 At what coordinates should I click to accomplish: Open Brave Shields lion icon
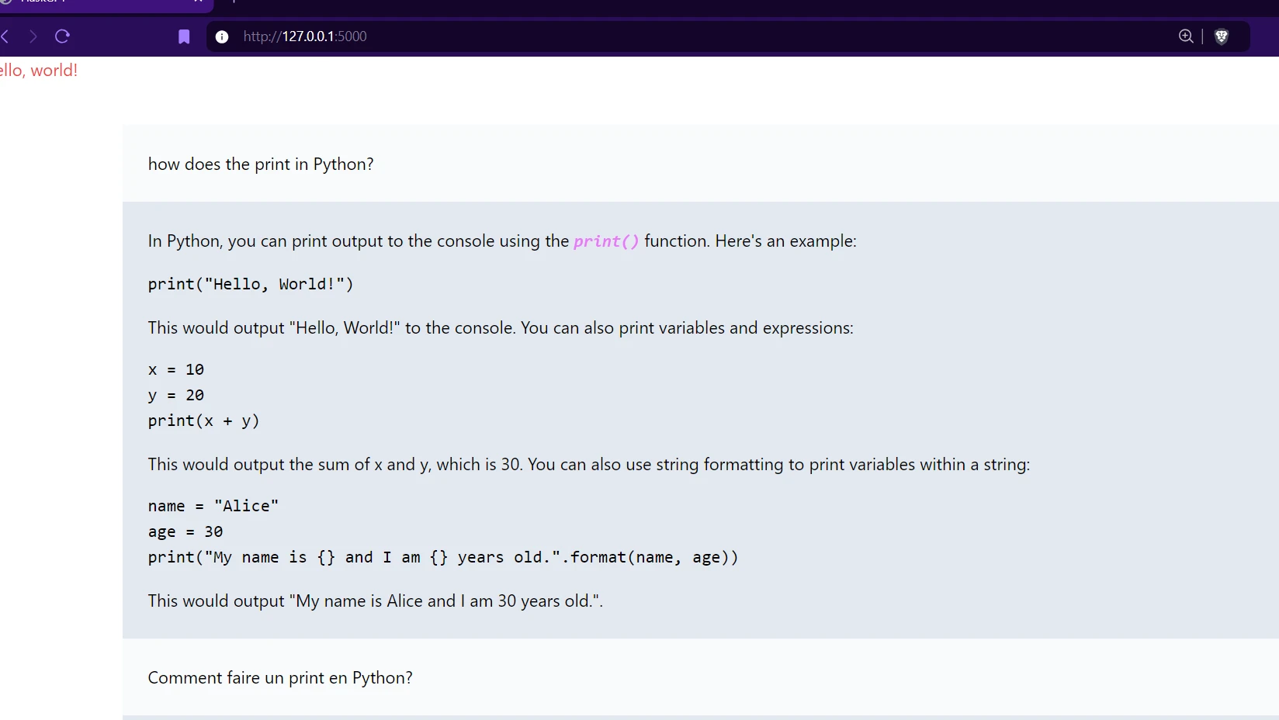pyautogui.click(x=1221, y=36)
